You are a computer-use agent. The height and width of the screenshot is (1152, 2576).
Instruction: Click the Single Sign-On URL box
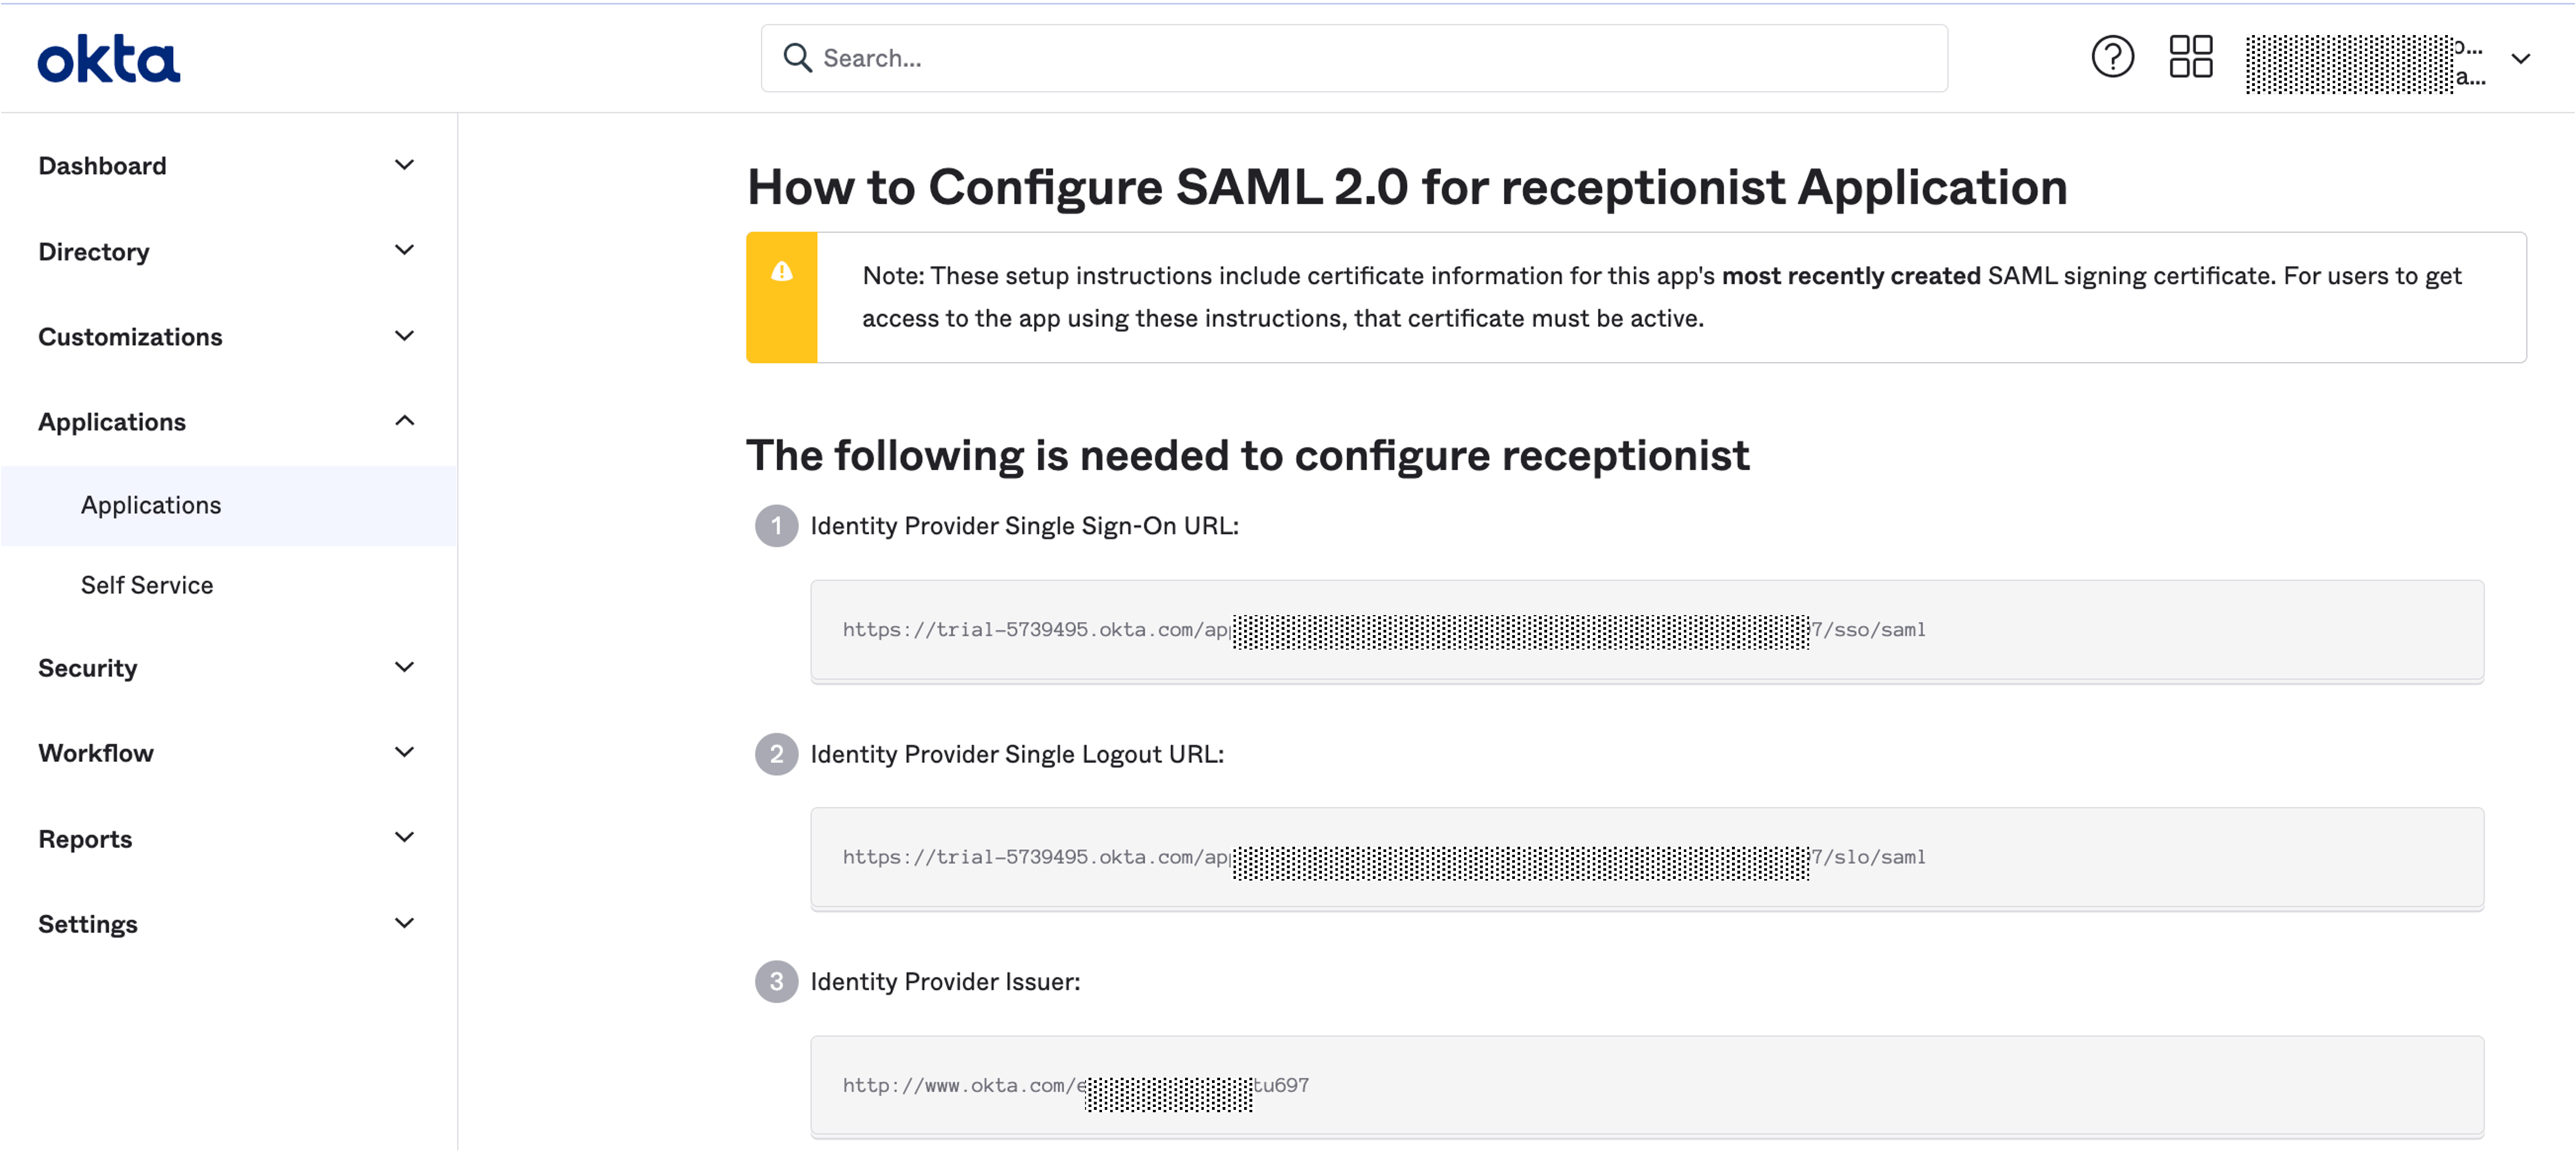[x=1647, y=630]
